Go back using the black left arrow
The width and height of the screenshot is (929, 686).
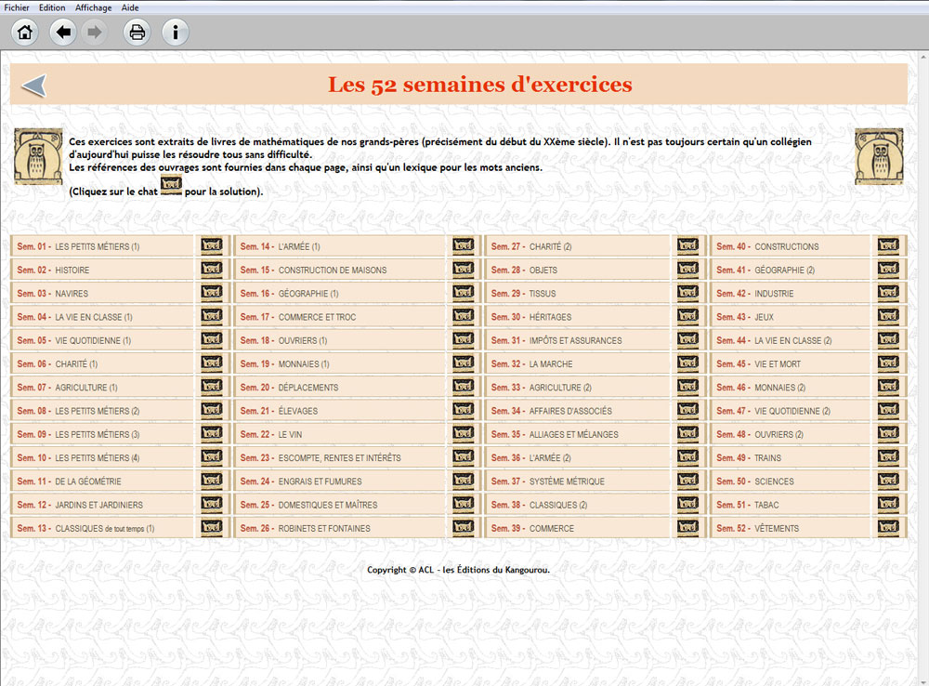(x=63, y=33)
